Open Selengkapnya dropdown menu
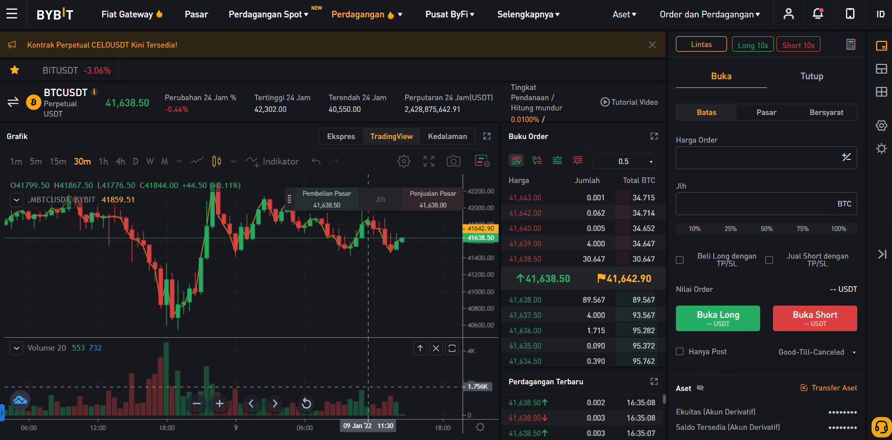This screenshot has height=440, width=892. 528,14
